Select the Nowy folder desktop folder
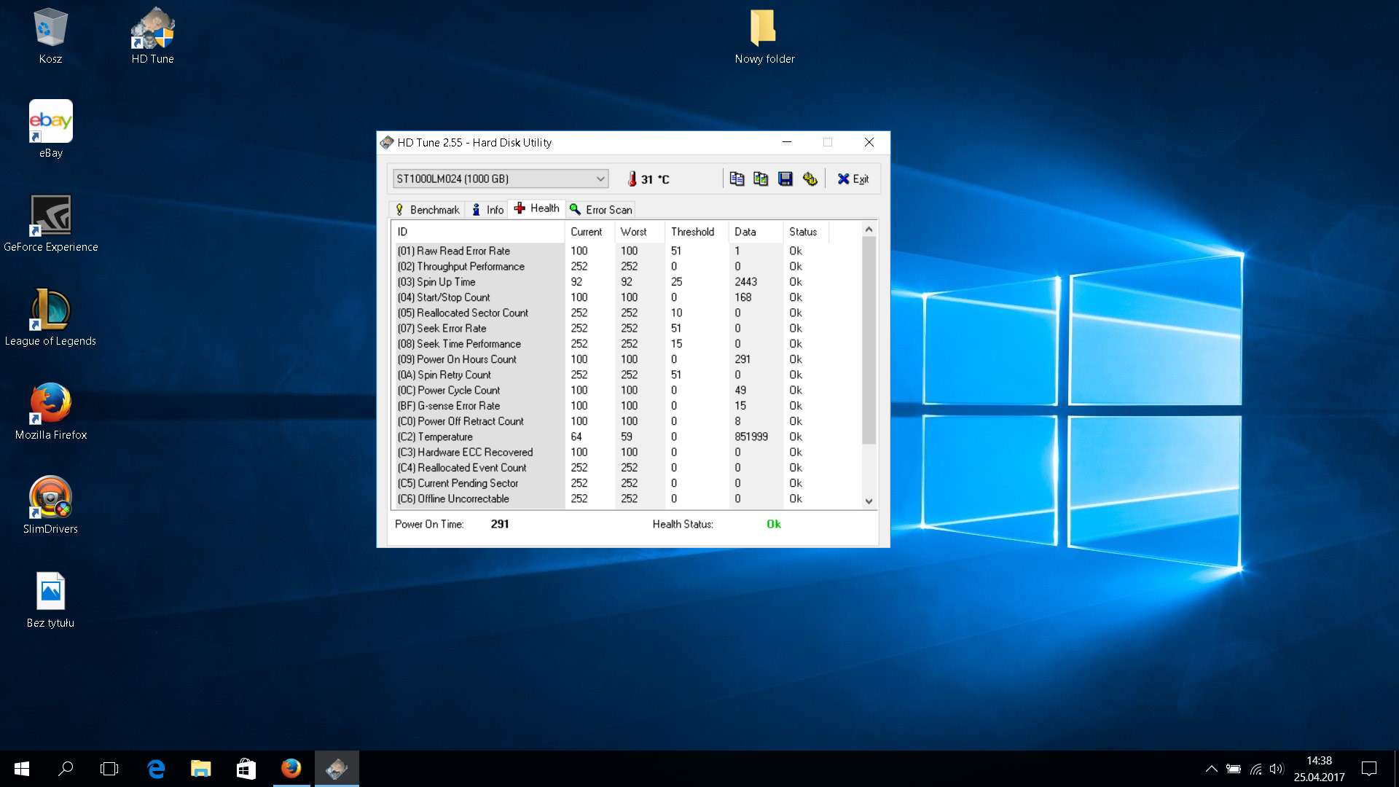This screenshot has width=1399, height=787. tap(764, 36)
